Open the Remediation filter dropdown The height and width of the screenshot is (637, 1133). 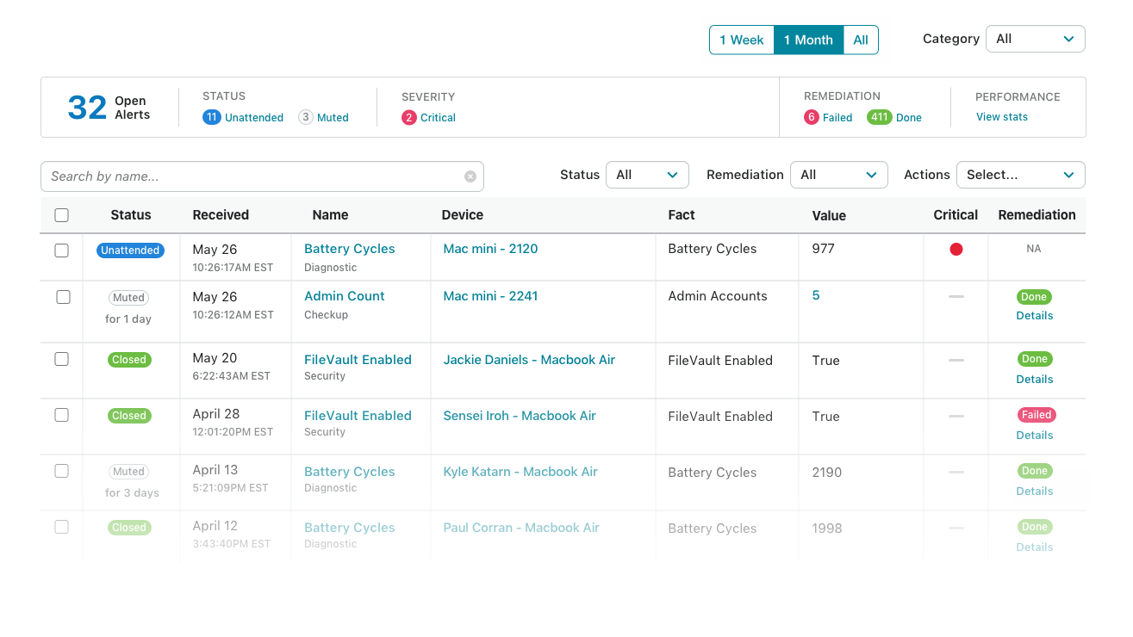(838, 175)
